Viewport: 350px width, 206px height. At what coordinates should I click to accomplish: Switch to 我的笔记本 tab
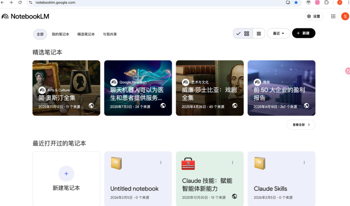tap(60, 34)
